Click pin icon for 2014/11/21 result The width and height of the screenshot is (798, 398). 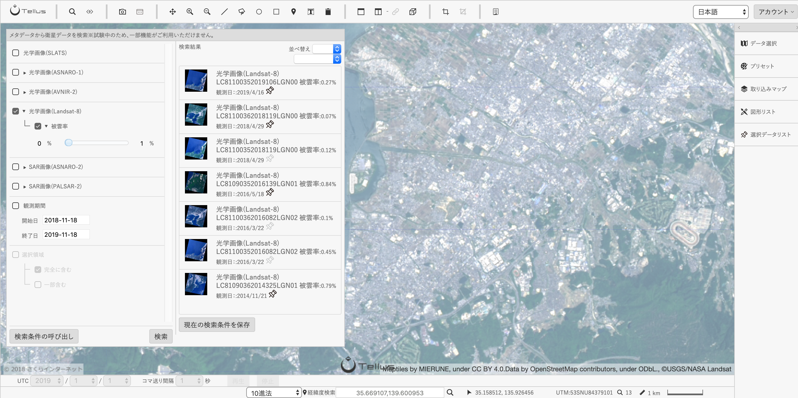click(273, 294)
